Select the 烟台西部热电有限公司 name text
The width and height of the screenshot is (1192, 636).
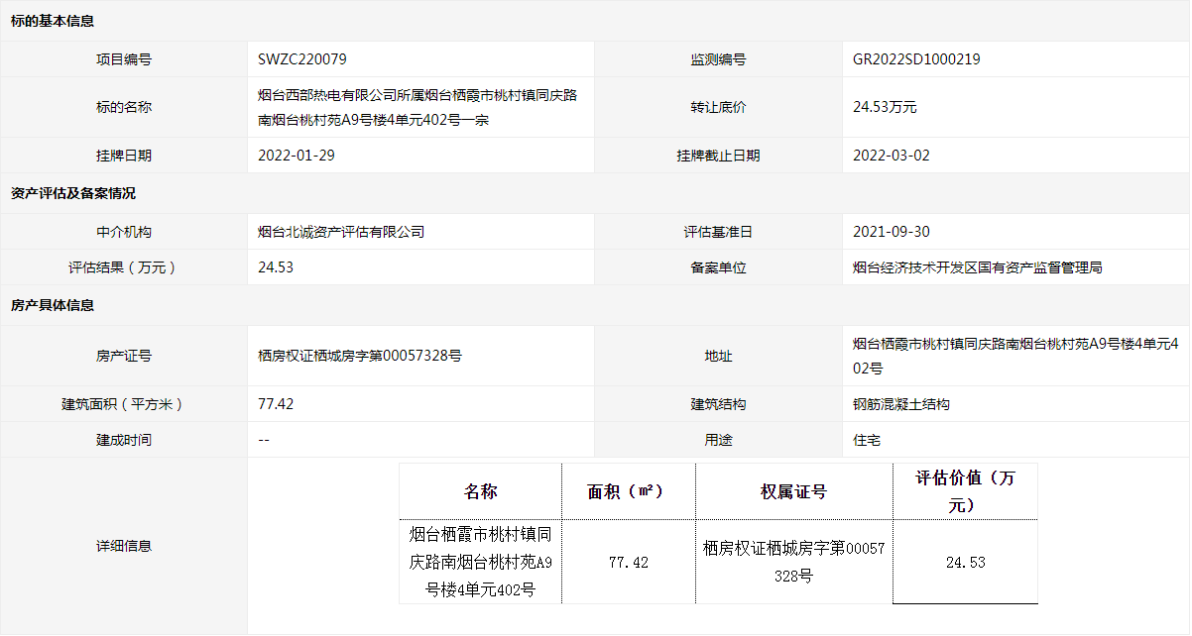[417, 108]
